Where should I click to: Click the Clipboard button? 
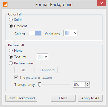[47, 70]
